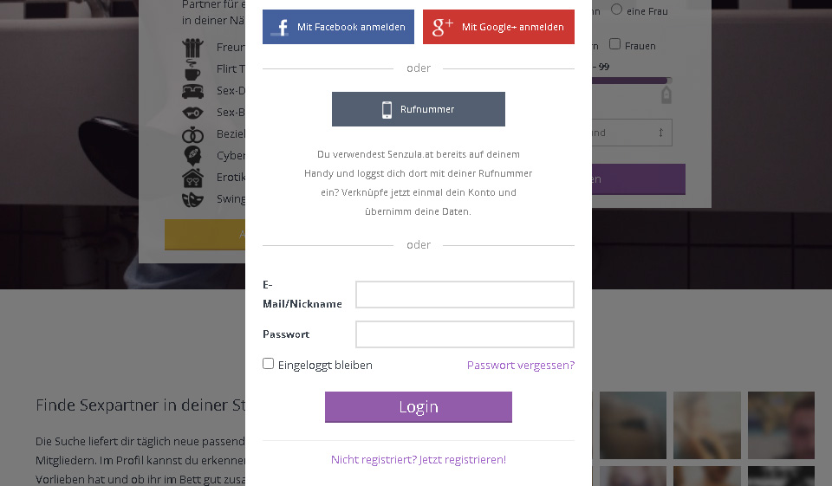Image resolution: width=832 pixels, height=486 pixels.
Task: Click 'Nicht registriert? Jetzt registrieren!' link
Action: point(419,460)
